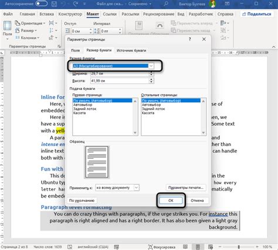Screen dimensions: 278x250
Task: Select Задний лоток in Первая страница list
Action: click(x=85, y=109)
